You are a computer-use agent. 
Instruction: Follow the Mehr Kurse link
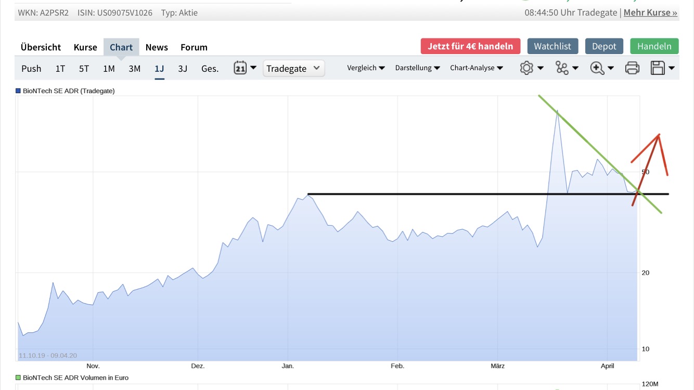tap(650, 12)
